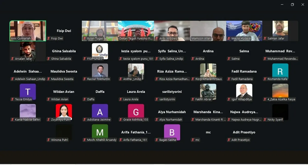Click the FISIP Undip logo avatar
Image resolution: width=308 pixels, height=165 pixels.
pyautogui.click(x=100, y=51)
